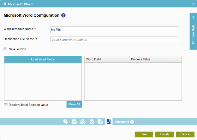Cancel the Word configuration

pos(185,134)
